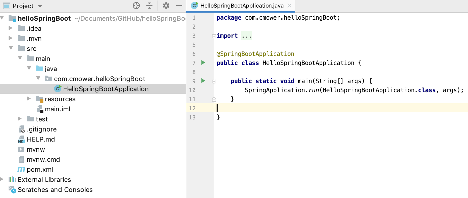The height and width of the screenshot is (198, 468).
Task: Expand the resources folder
Action: [29, 98]
